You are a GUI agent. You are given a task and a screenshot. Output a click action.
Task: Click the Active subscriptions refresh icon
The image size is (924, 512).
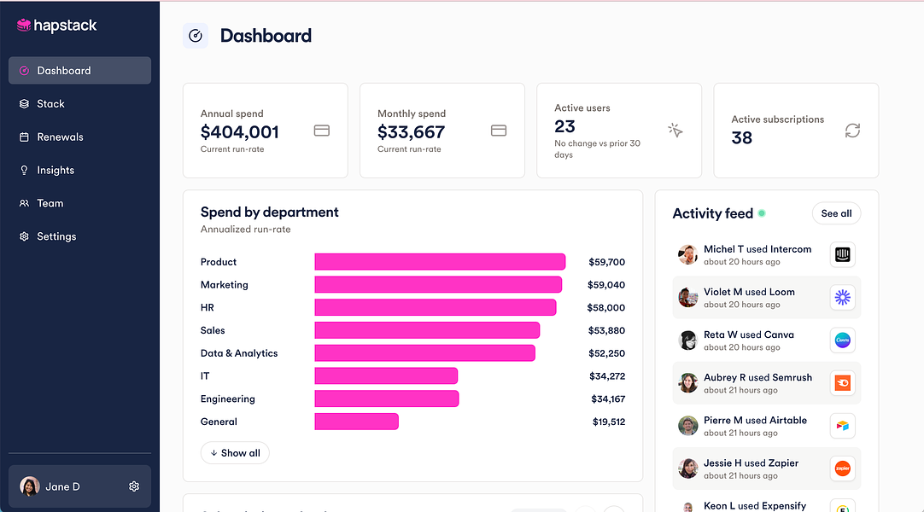click(x=852, y=131)
